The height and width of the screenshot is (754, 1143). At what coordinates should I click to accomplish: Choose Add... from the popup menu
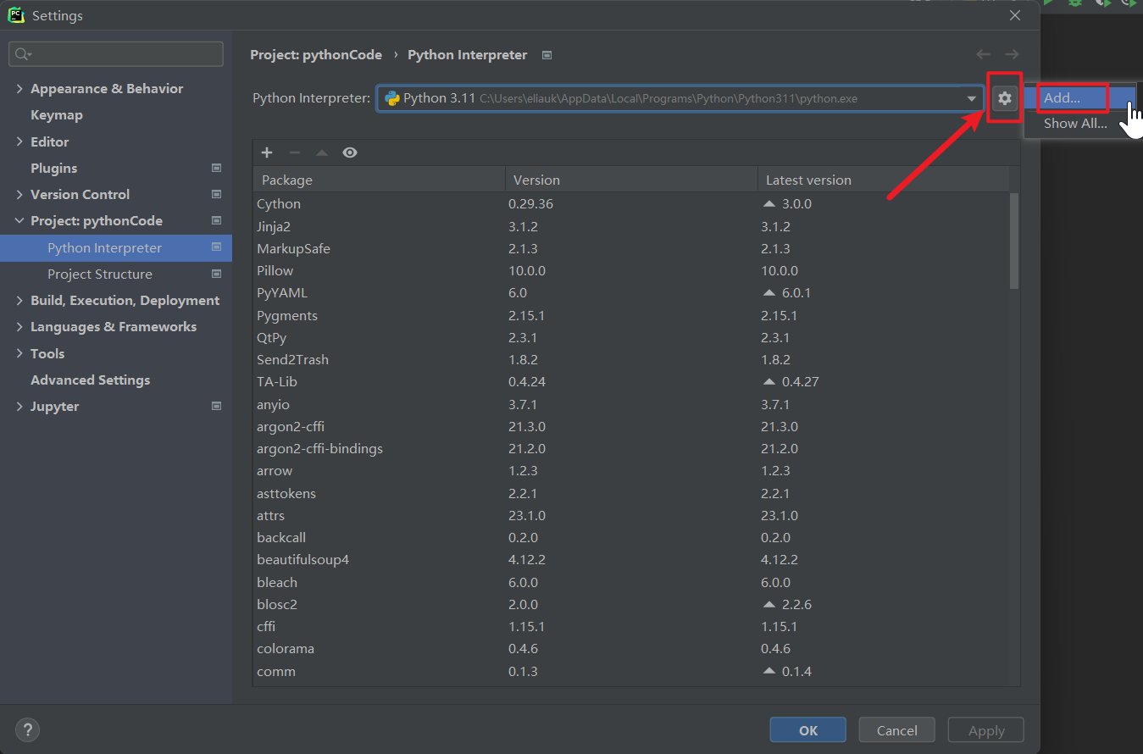tap(1079, 98)
